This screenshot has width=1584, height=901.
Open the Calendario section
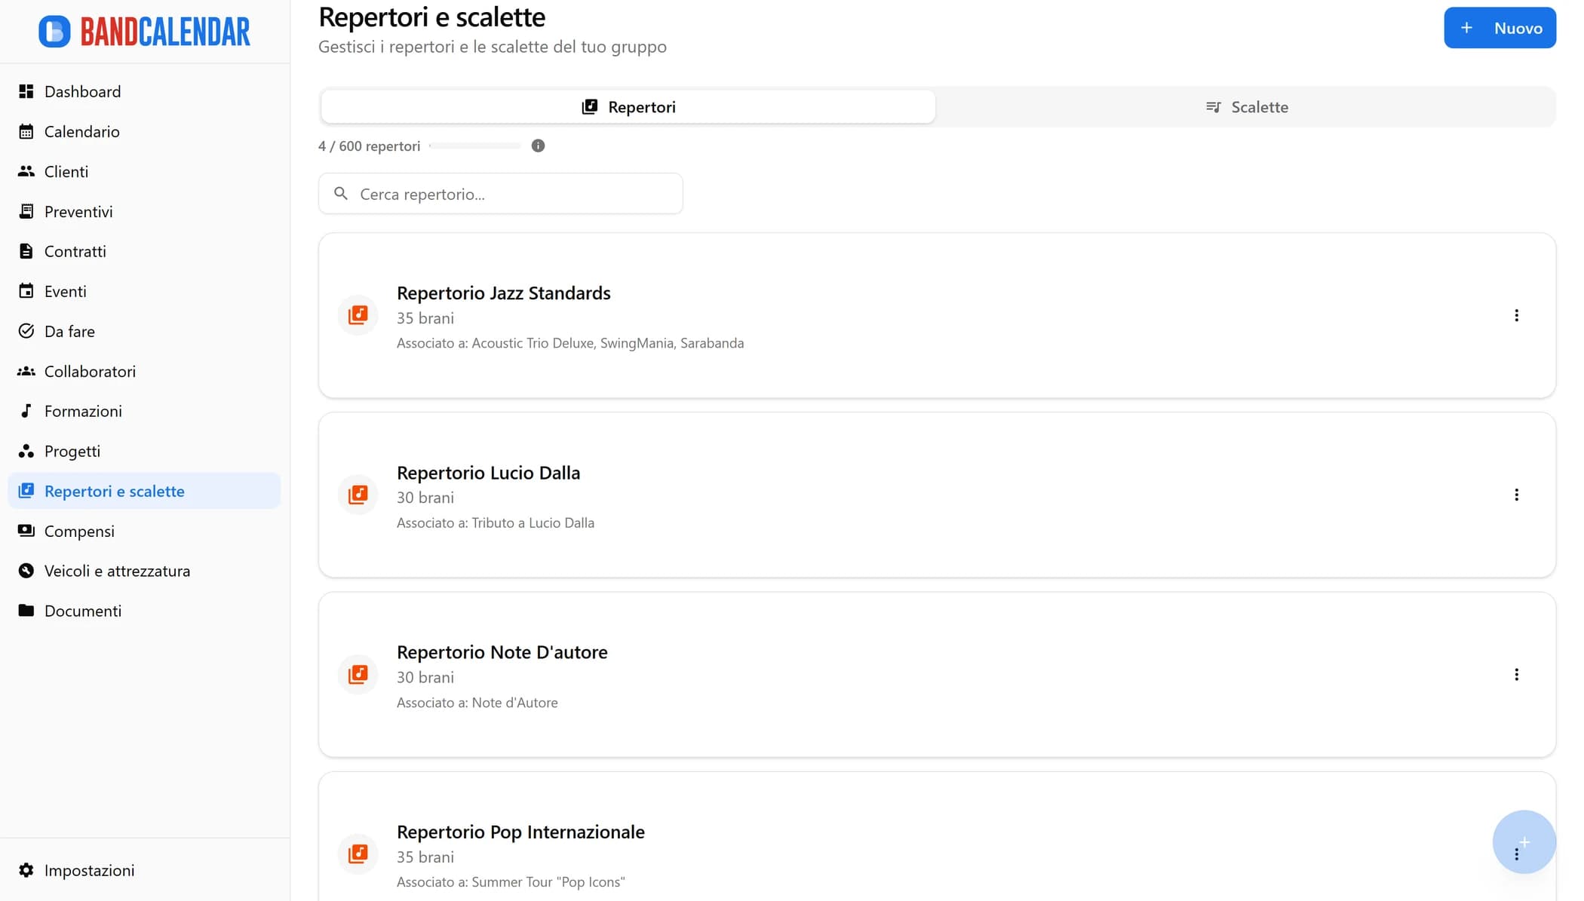point(26,131)
